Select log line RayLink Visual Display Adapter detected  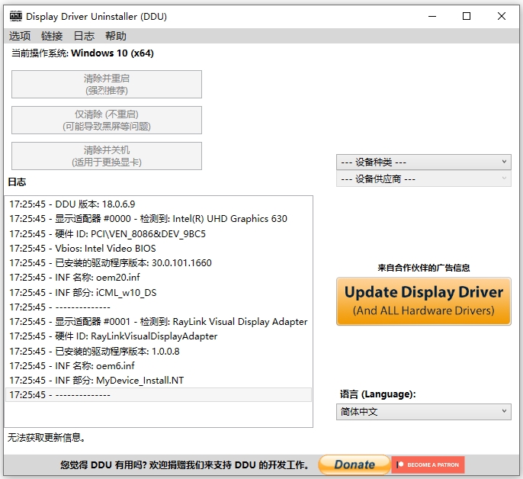click(159, 321)
